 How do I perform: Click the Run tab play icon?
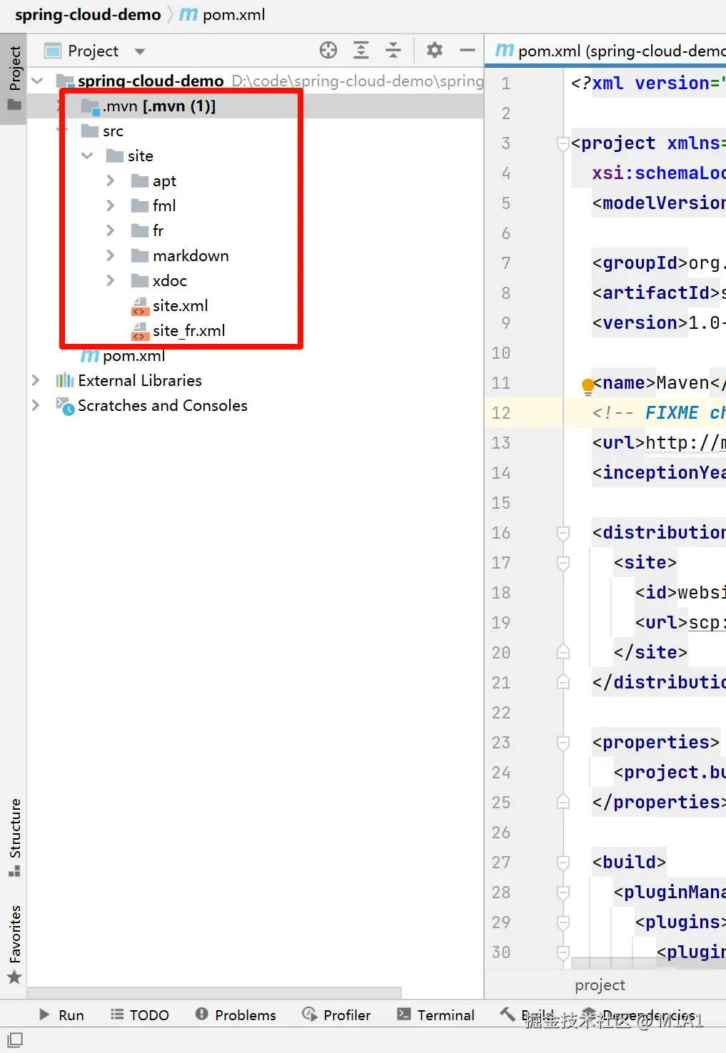pyautogui.click(x=44, y=1014)
